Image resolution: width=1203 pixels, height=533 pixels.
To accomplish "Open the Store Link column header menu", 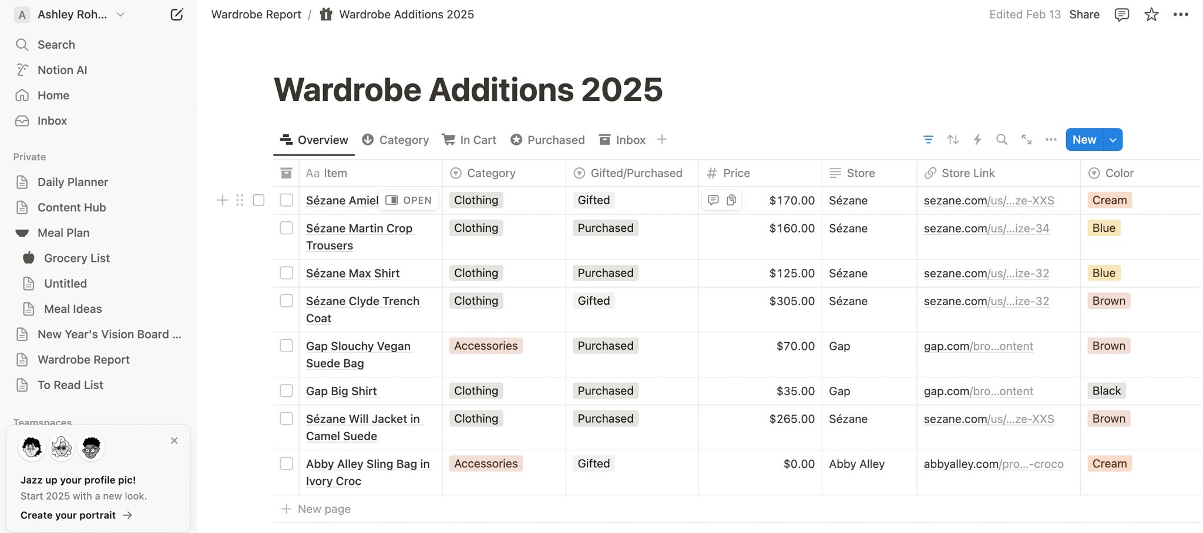I will (x=999, y=173).
